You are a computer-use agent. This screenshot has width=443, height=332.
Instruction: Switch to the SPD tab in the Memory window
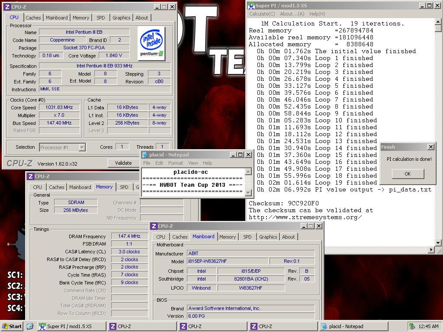pos(124,187)
